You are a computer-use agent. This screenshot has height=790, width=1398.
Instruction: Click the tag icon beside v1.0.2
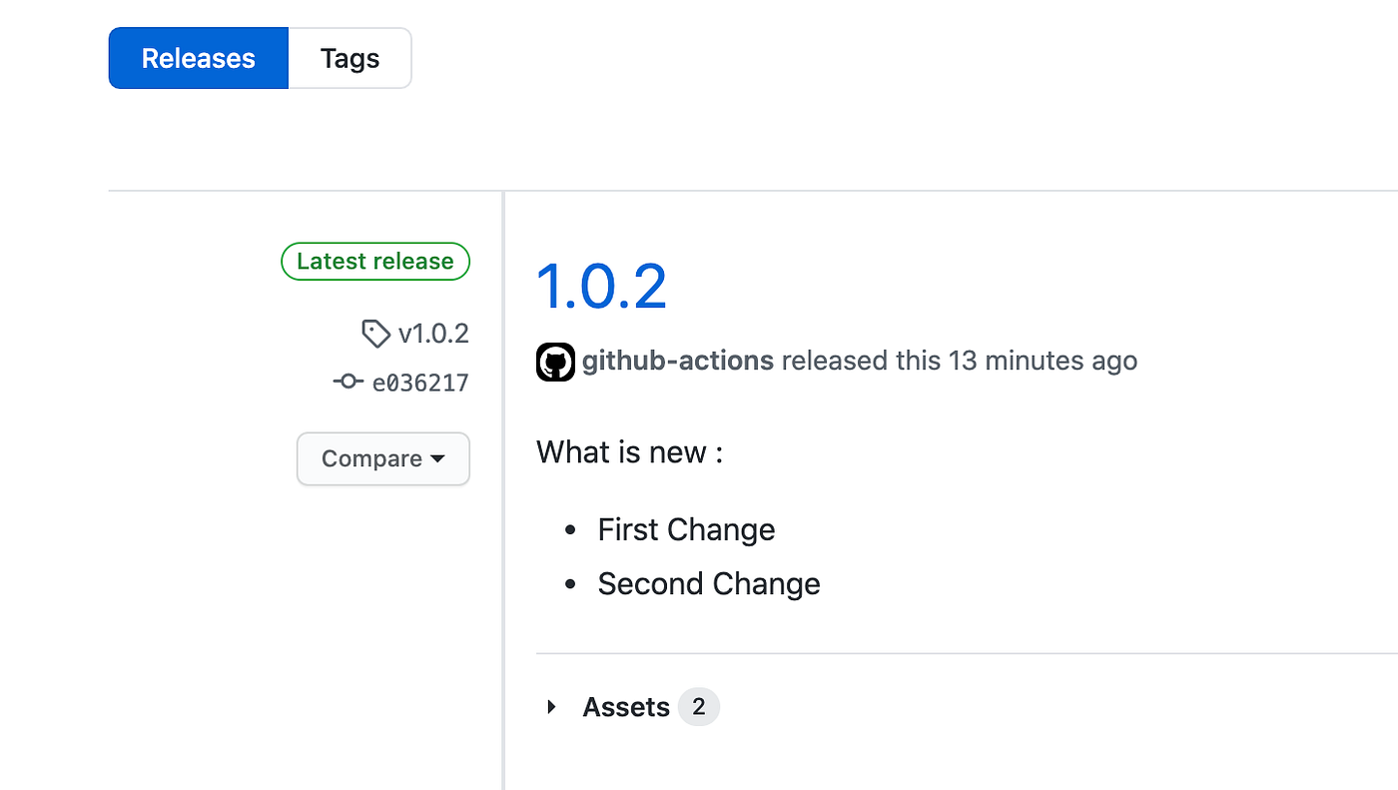click(x=375, y=334)
